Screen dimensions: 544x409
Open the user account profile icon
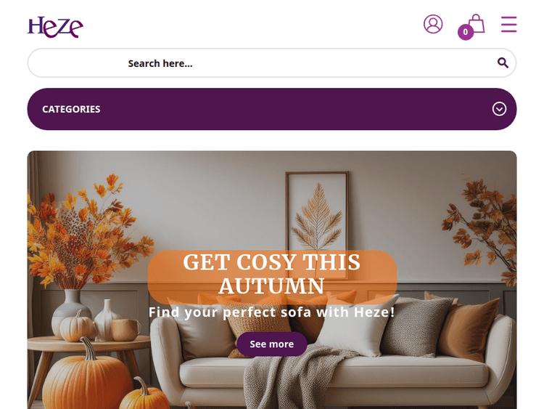tap(432, 24)
